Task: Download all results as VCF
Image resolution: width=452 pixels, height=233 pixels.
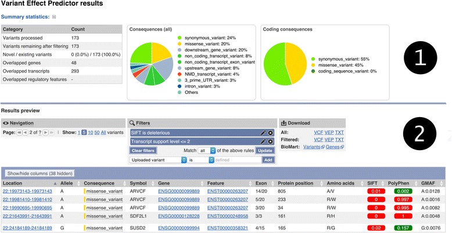Action: click(318, 132)
